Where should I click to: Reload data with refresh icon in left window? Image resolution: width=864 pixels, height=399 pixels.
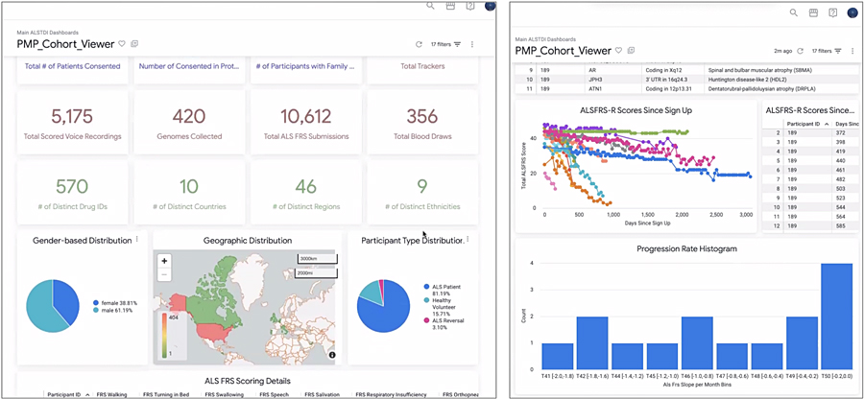click(419, 44)
